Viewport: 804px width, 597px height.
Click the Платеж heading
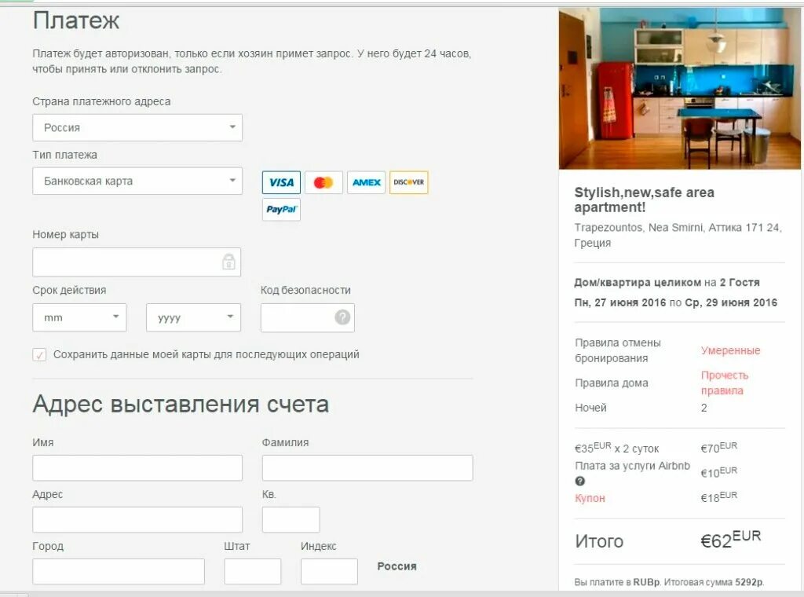(x=76, y=21)
